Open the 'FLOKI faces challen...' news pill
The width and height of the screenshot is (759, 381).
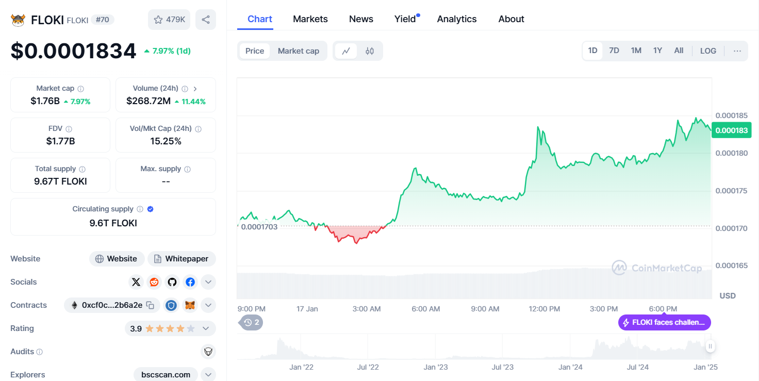665,323
